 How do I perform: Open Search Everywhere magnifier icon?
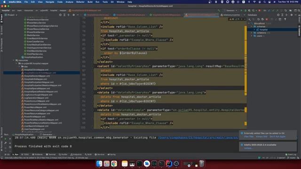(299, 10)
